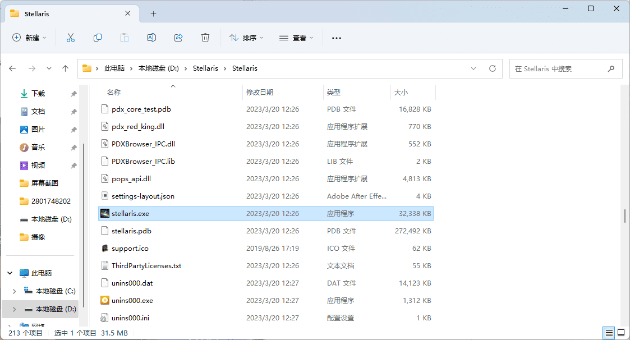Go forward with the right arrow

(32, 68)
